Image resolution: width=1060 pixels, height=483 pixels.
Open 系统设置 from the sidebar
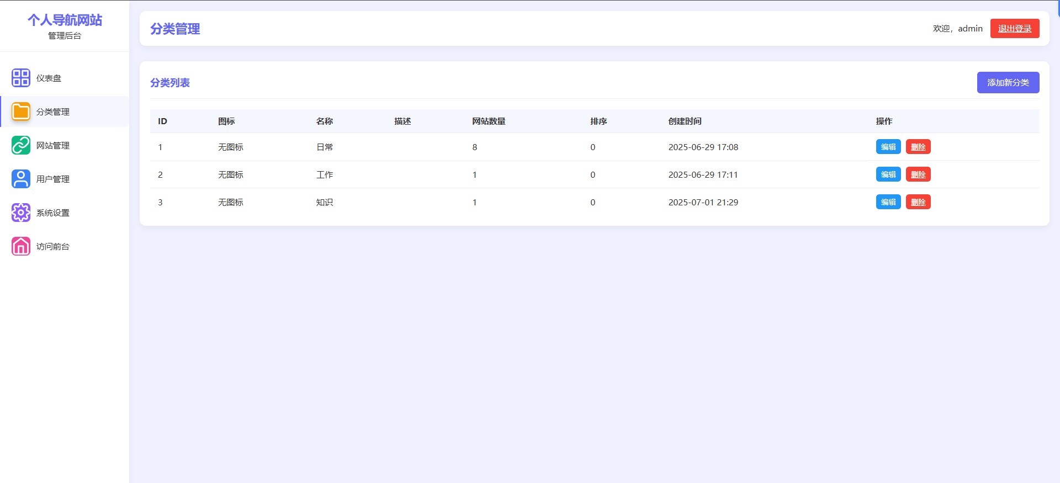[x=65, y=213]
